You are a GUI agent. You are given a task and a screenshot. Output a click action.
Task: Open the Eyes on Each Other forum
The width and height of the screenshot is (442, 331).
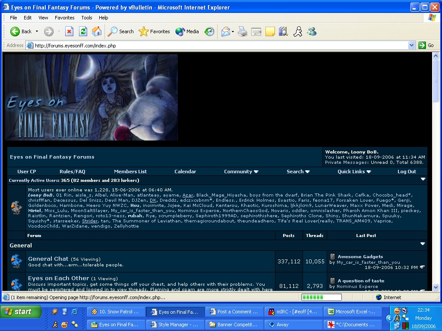coord(59,278)
